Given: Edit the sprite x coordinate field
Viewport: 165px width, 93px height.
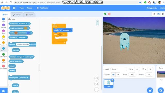Looking at the screenshot, I should [x=137, y=69].
